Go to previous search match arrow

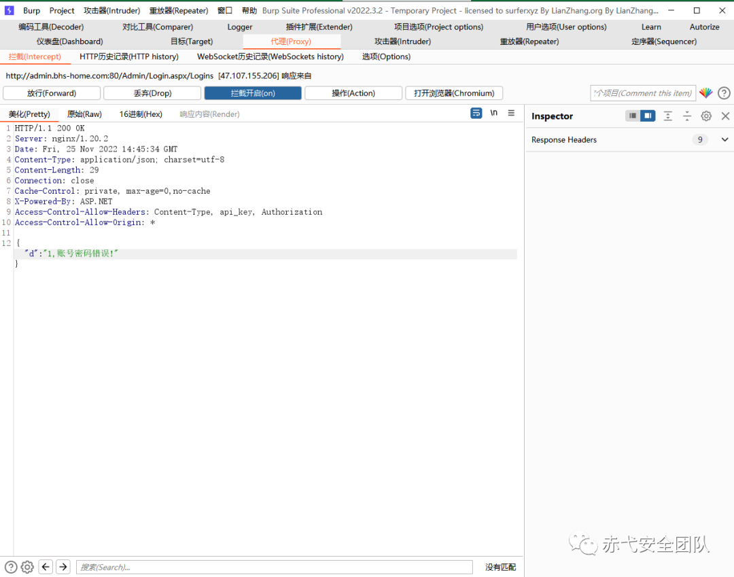[46, 567]
